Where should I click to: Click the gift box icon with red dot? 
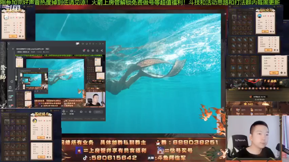pos(84,50)
